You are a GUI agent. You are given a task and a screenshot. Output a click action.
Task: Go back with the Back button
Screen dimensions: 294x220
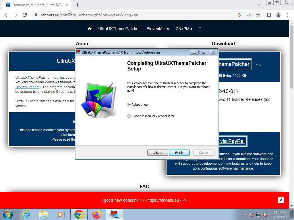click(158, 153)
